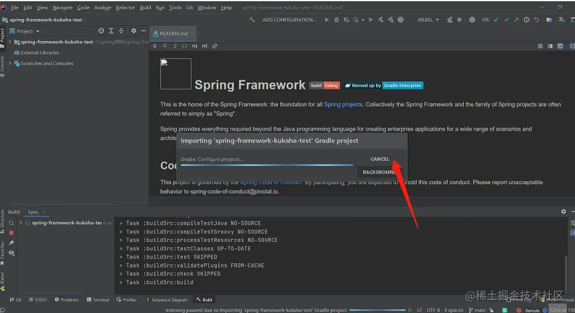The image size is (575, 313).
Task: Click the Strikethrough formatting icon
Action: click(164, 46)
